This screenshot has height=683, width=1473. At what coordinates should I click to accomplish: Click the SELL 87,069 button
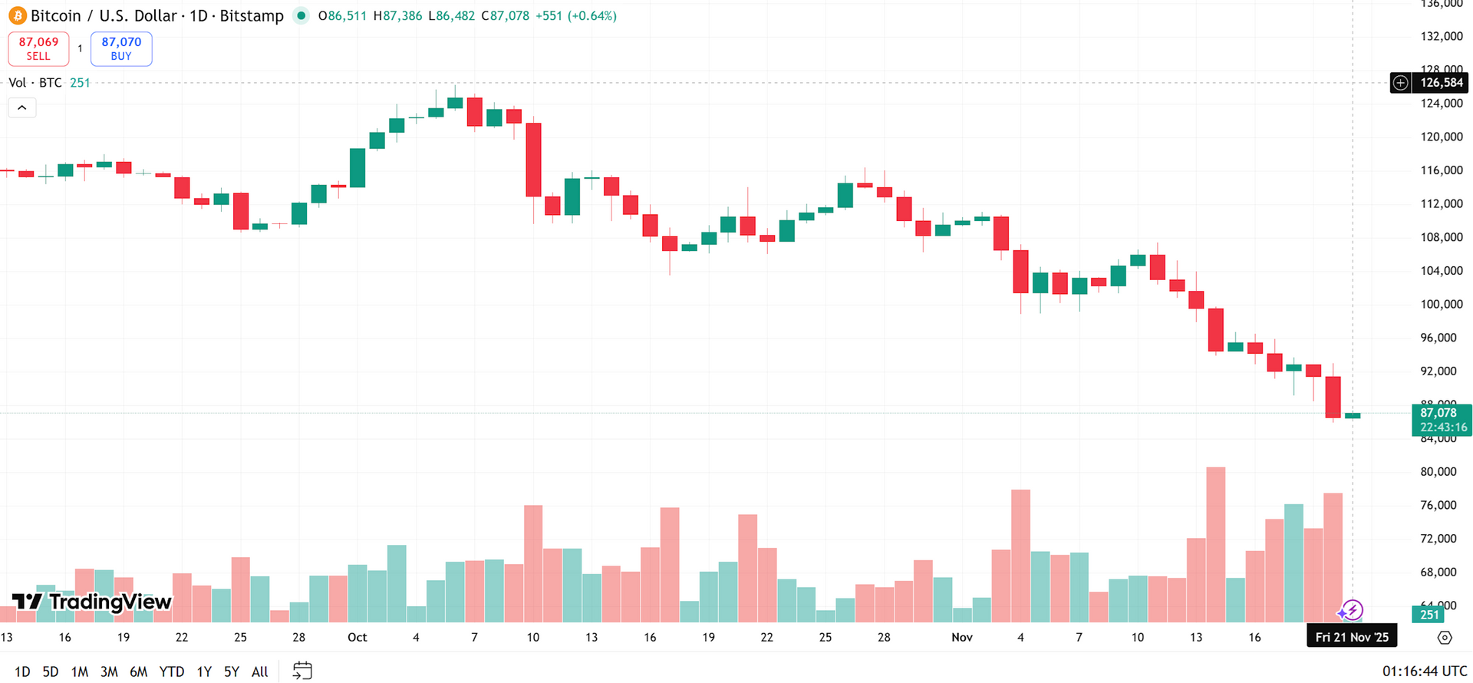[x=38, y=48]
